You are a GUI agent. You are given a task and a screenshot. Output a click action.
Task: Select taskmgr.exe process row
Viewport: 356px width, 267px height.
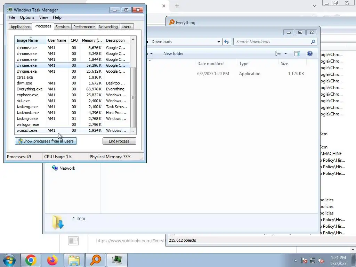72,119
